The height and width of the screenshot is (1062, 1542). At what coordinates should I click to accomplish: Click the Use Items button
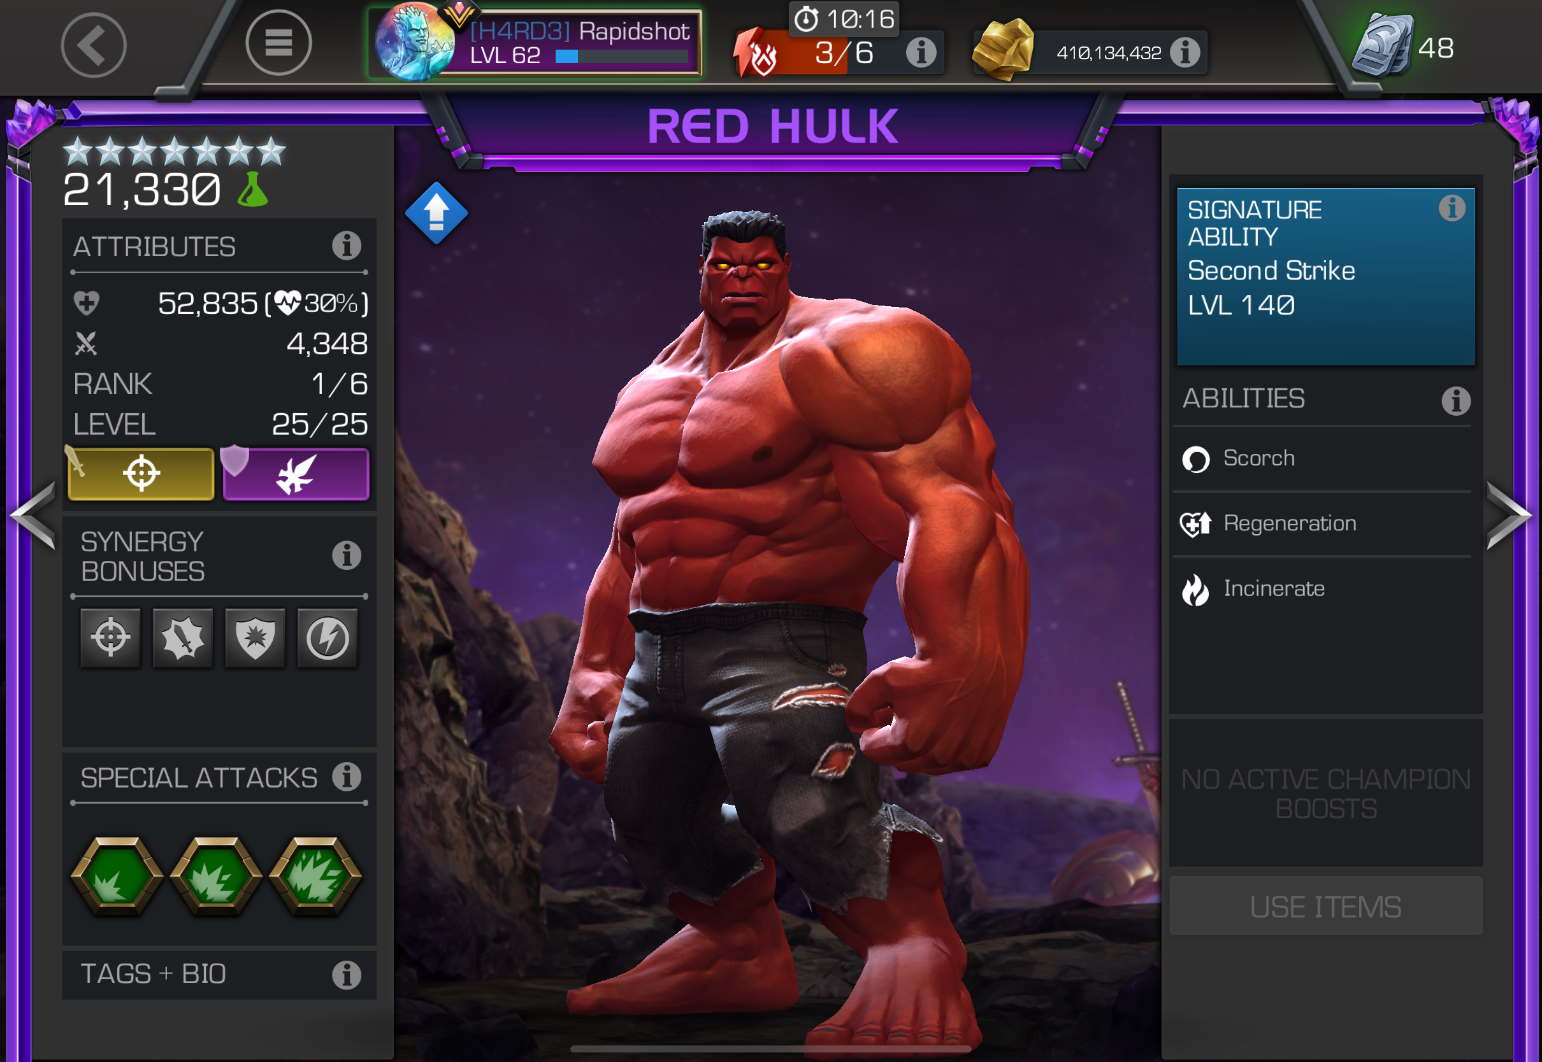pos(1325,906)
